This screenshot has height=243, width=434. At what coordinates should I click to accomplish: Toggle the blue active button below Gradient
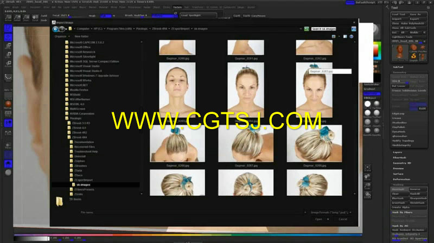[x=372, y=93]
